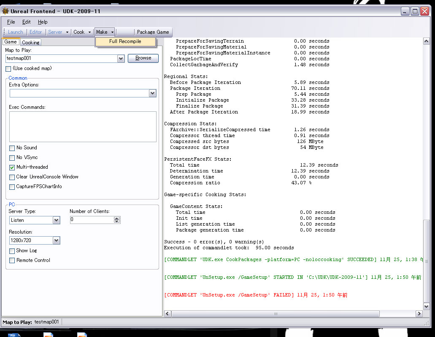Toggle Clear UnrealConsole Window checkbox
This screenshot has width=435, height=337.
(12, 177)
